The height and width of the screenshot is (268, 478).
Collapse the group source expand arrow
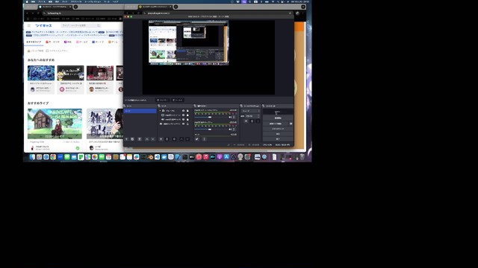(x=160, y=111)
